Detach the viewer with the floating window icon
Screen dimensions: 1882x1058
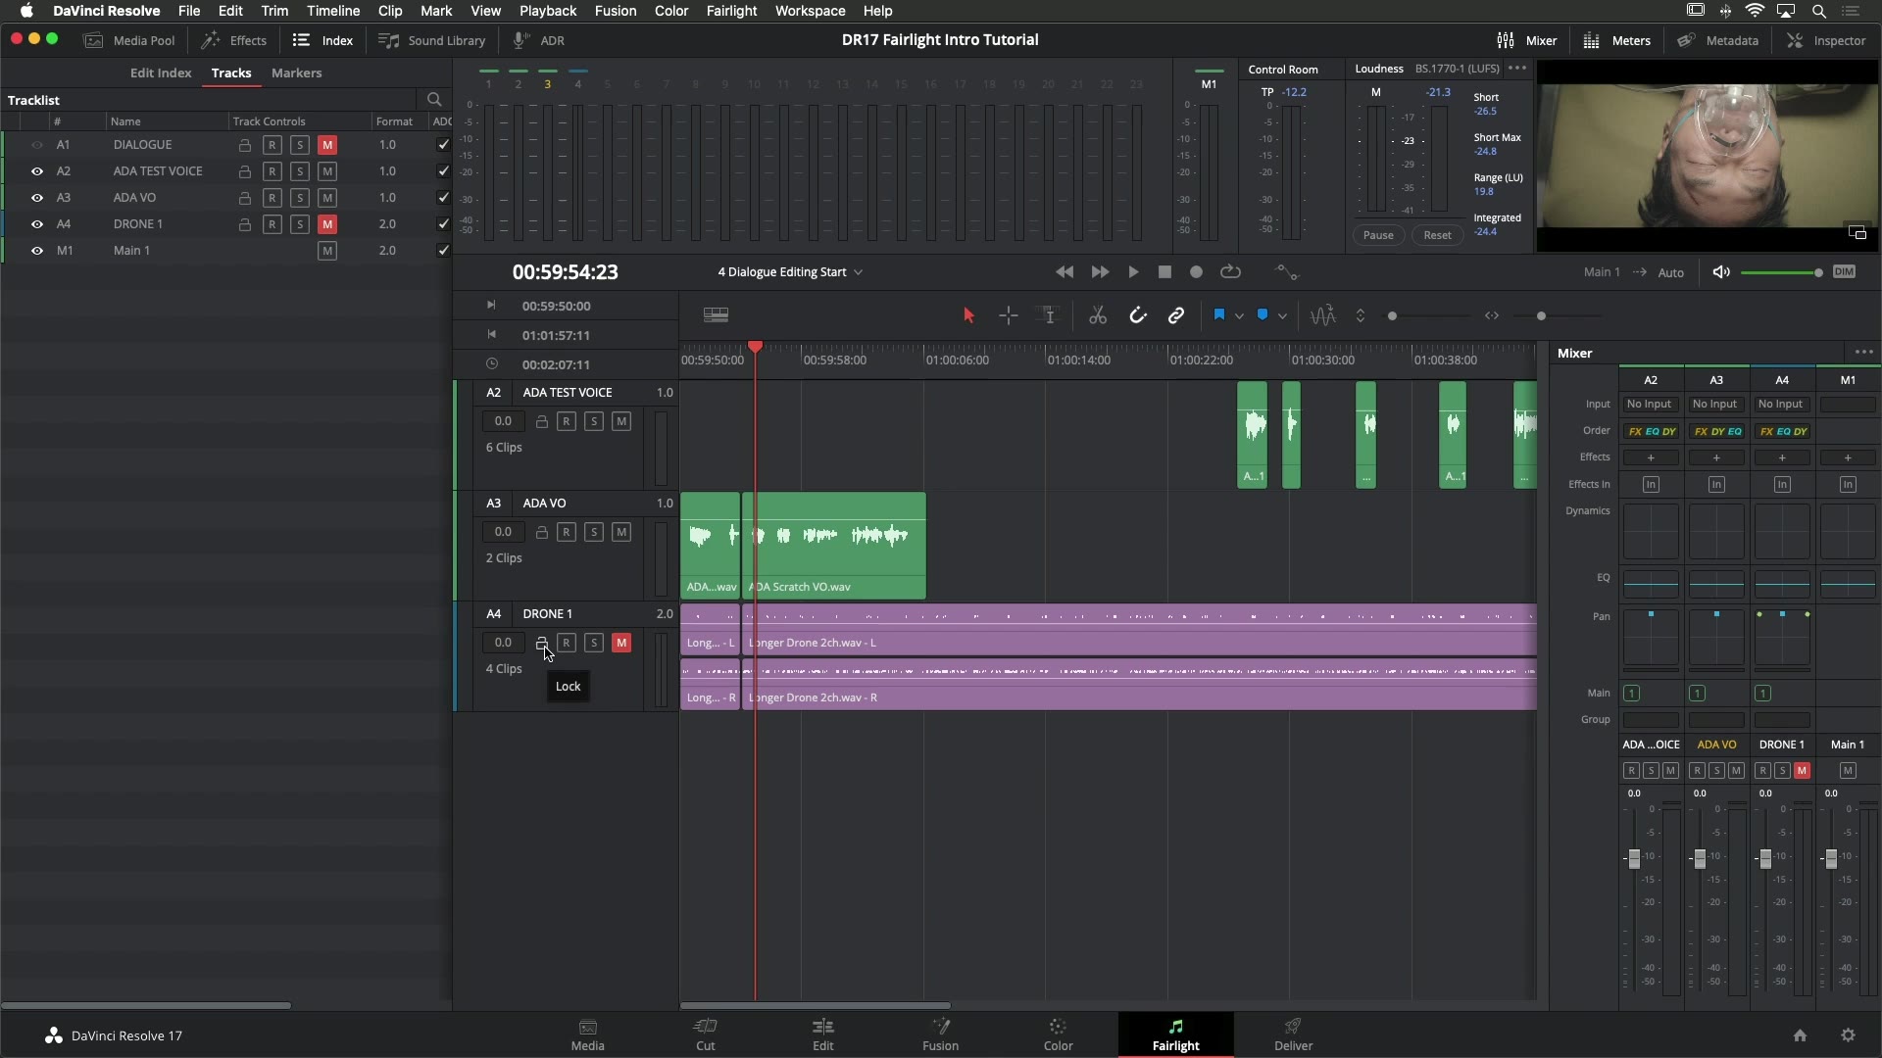pos(1857,233)
